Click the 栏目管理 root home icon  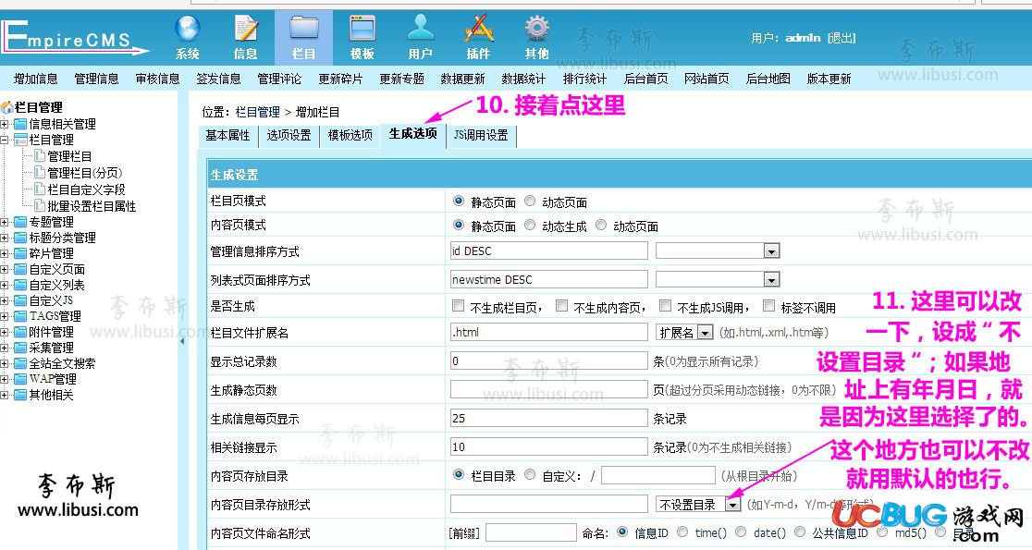(x=7, y=107)
